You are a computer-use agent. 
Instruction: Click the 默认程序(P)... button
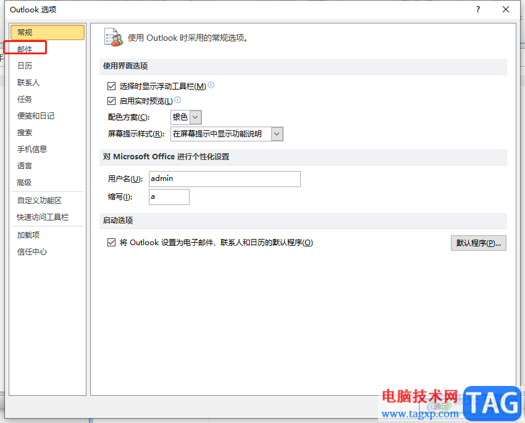[479, 243]
